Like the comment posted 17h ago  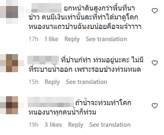point(155,11)
